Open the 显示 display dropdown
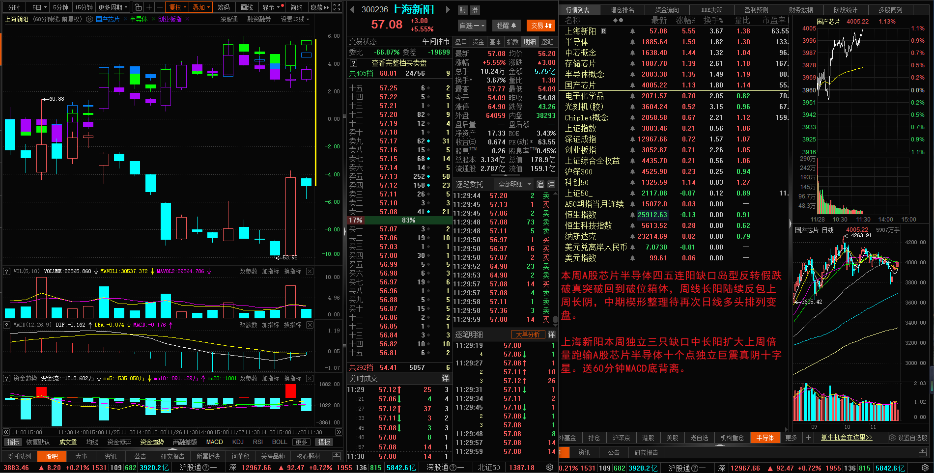Screen dimensions: 934x473 [271, 7]
